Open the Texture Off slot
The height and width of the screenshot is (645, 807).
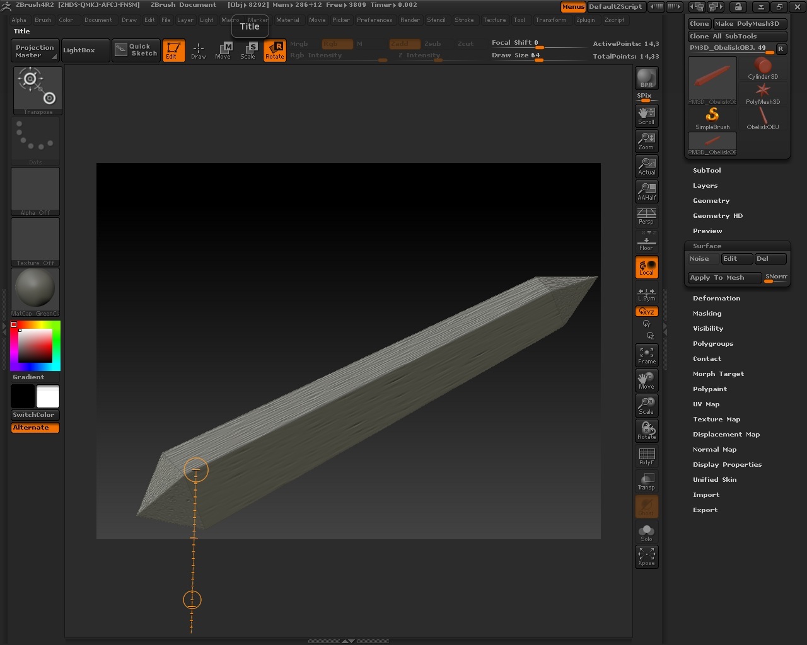pos(35,242)
